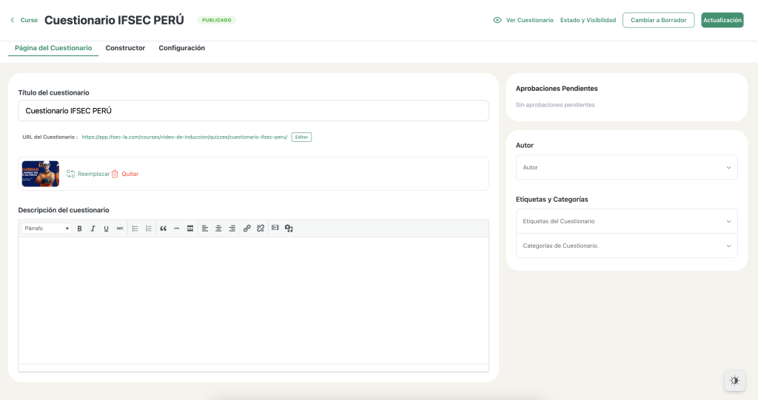758x400 pixels.
Task: Align text center
Action: [218, 228]
